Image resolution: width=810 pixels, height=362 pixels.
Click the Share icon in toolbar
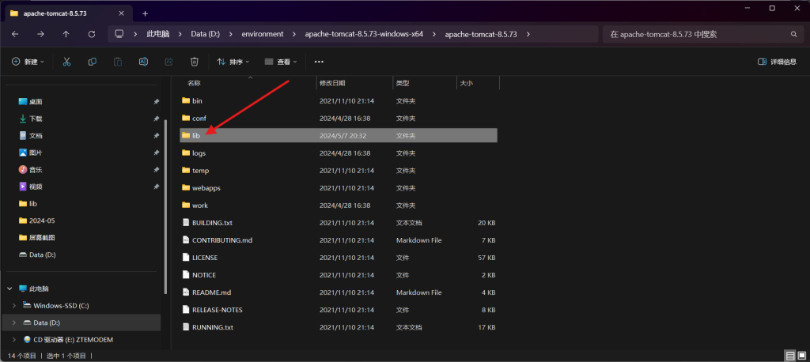point(169,62)
